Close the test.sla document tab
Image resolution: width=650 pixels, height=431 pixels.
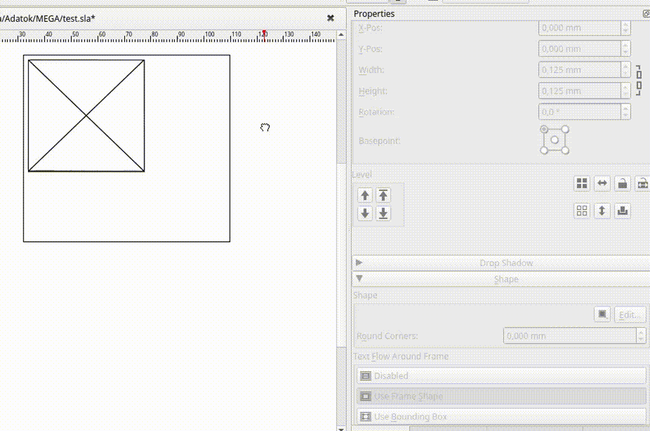330,18
